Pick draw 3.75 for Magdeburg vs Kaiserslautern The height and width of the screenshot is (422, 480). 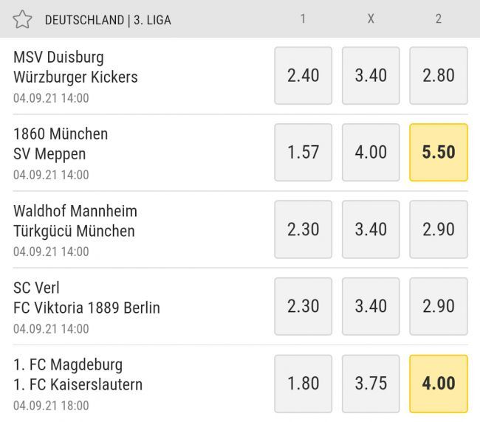click(371, 383)
